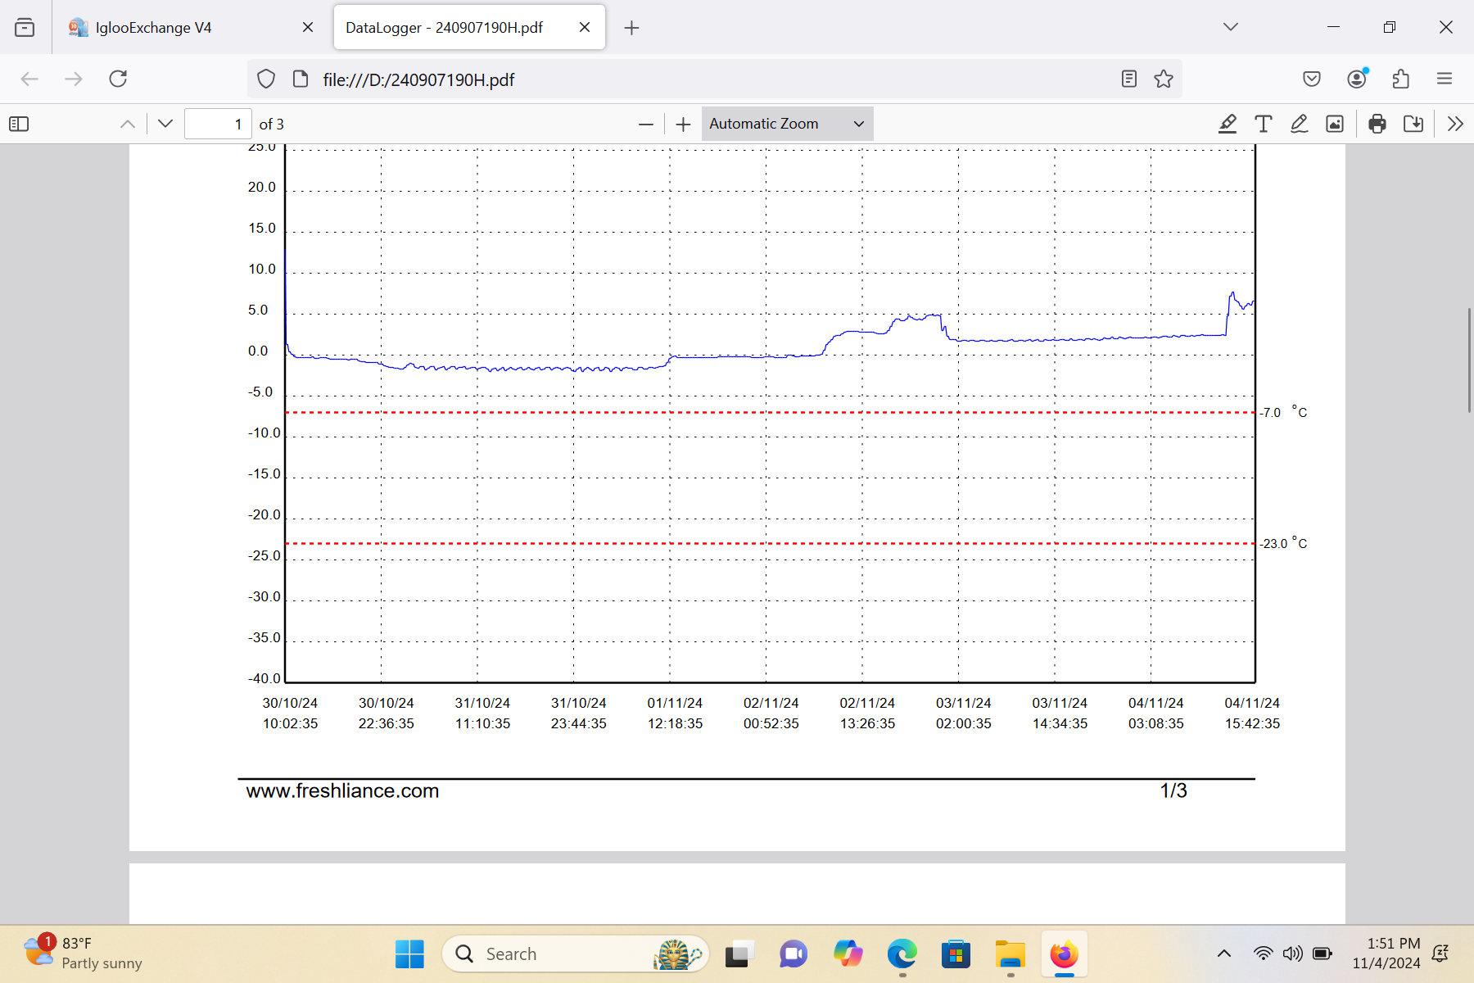Open Task View on taskbar
This screenshot has width=1474, height=983.
click(x=739, y=954)
